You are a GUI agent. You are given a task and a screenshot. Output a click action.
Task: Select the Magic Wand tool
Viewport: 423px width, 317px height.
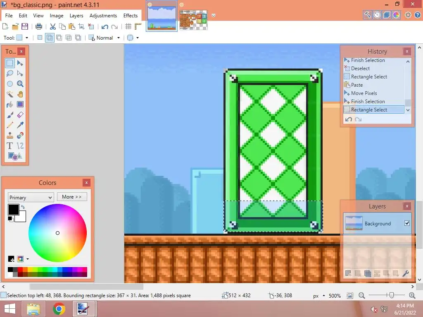tap(10, 94)
